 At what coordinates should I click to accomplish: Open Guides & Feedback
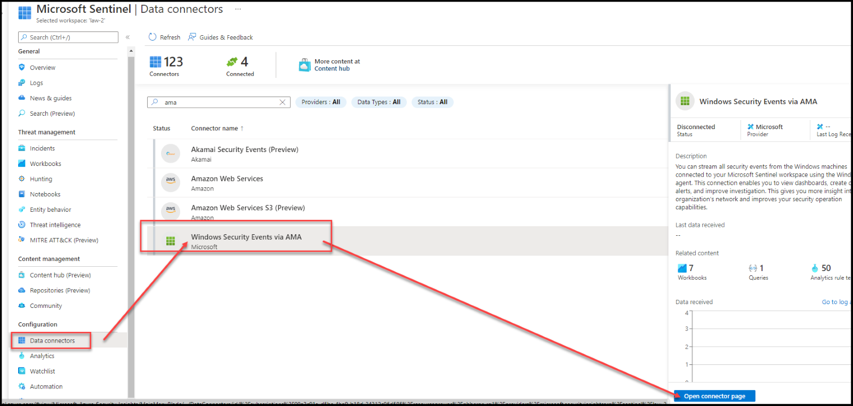click(x=221, y=37)
